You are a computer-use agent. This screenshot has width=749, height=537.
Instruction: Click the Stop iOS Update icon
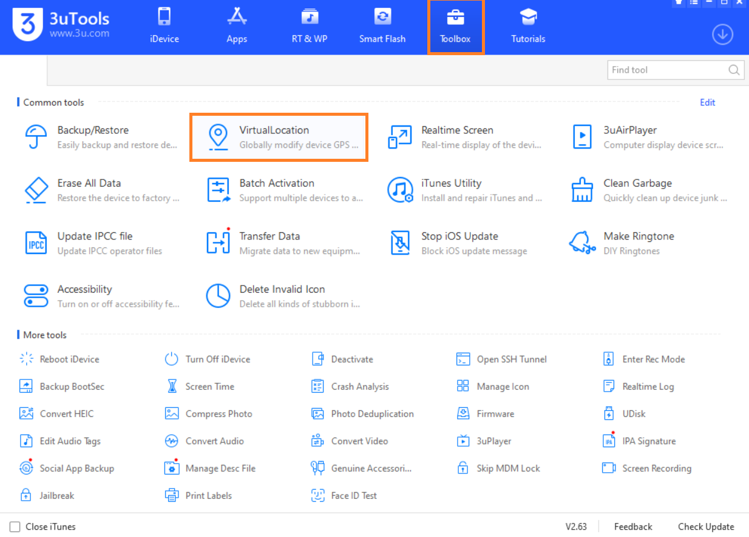tap(400, 243)
